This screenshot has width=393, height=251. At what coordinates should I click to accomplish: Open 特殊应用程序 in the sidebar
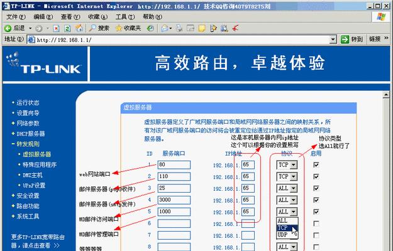[x=40, y=165]
